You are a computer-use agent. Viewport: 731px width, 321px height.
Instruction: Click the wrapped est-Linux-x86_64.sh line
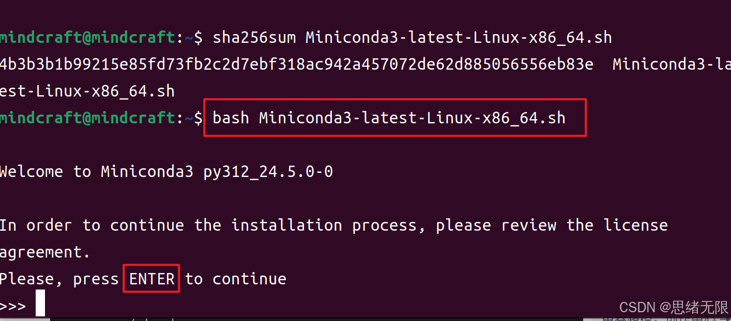coord(87,91)
